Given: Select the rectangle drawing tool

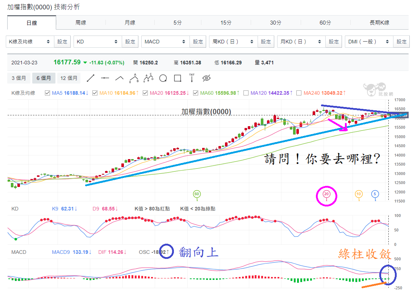Looking at the screenshot, I should click(x=178, y=78).
